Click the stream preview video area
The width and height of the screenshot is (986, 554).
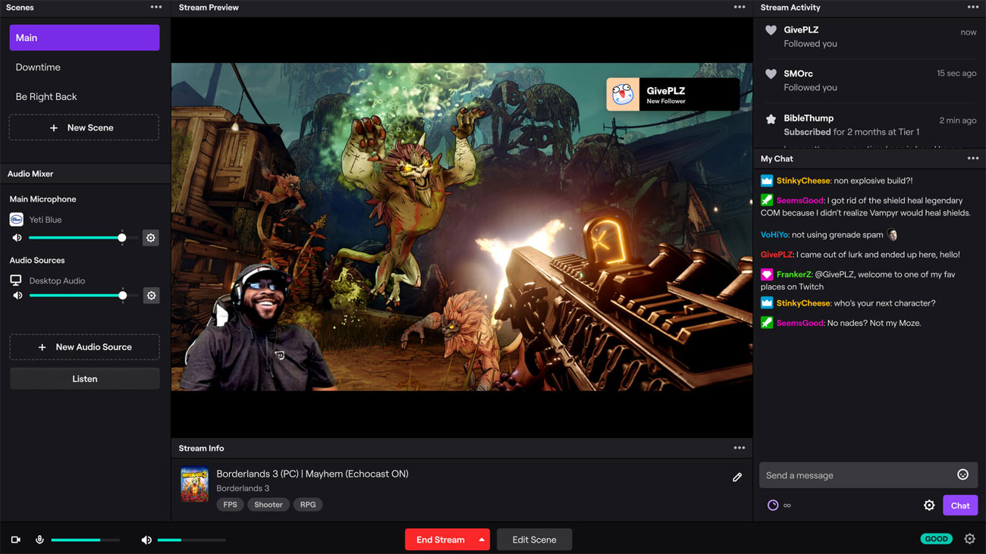point(461,227)
